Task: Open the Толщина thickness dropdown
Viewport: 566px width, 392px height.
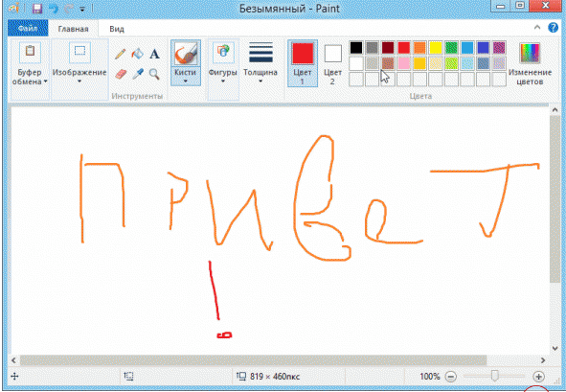Action: point(260,63)
